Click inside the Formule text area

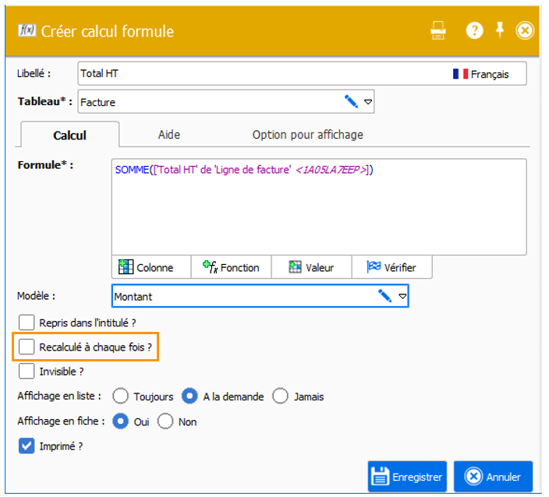point(320,210)
